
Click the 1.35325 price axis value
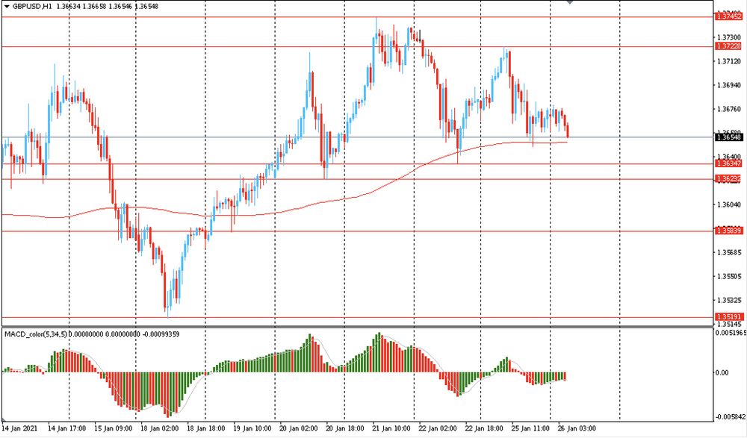click(729, 300)
